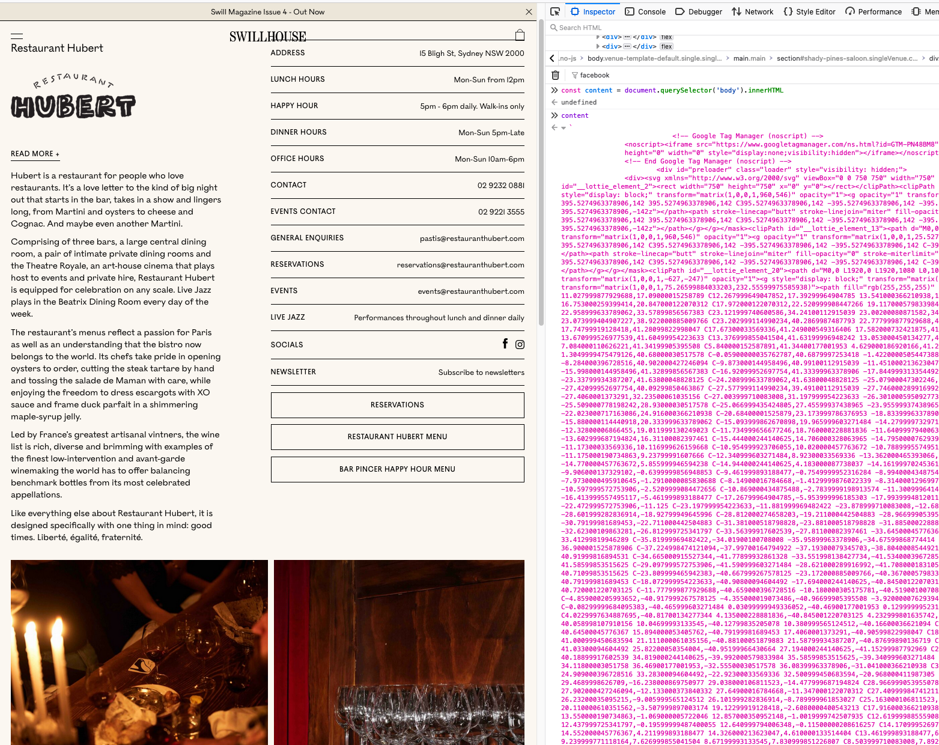Screen dimensions: 939x745
Task: Click the '5pm - 6pm daily. Walk-ins only' text
Action: point(472,106)
